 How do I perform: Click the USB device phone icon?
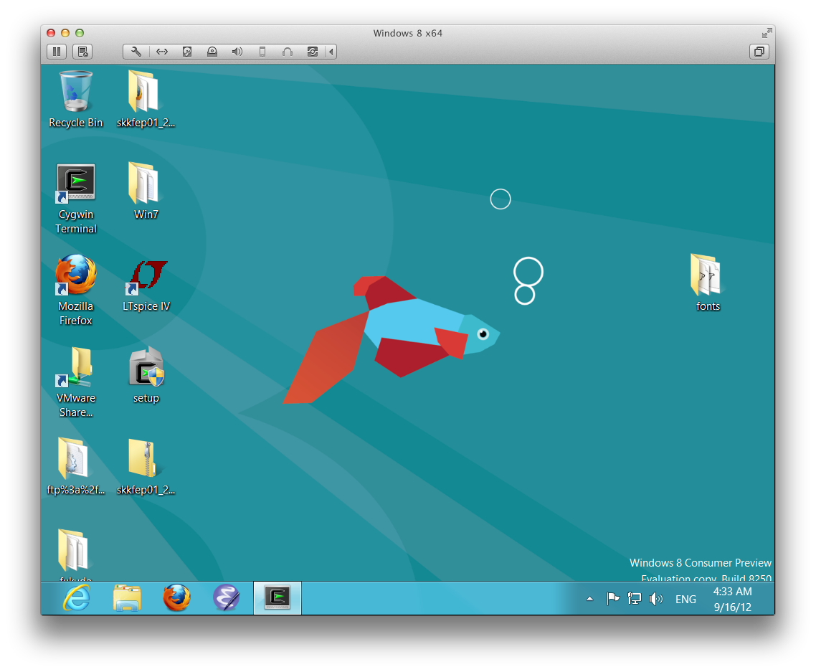tap(262, 52)
